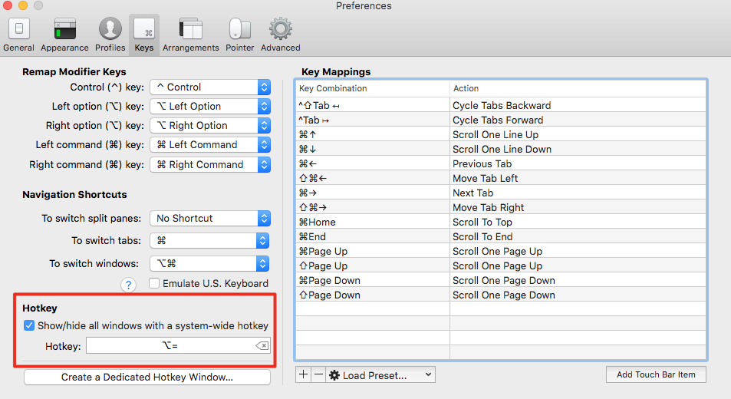Open the General preferences pane
Screen dimensions: 731x399
(18, 35)
